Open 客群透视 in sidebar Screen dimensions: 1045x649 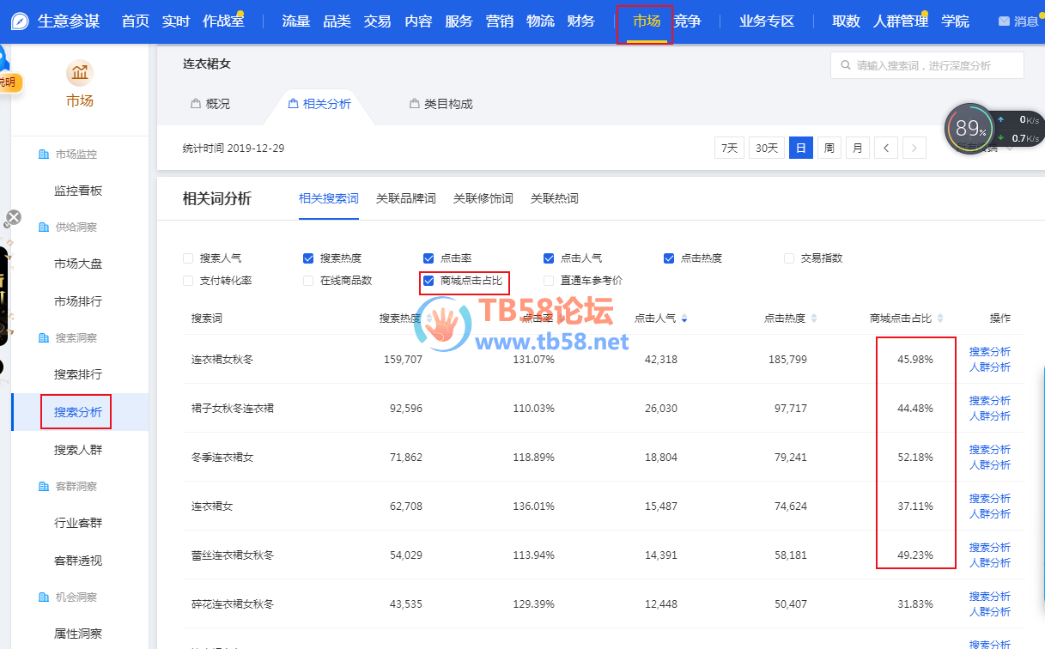[78, 561]
